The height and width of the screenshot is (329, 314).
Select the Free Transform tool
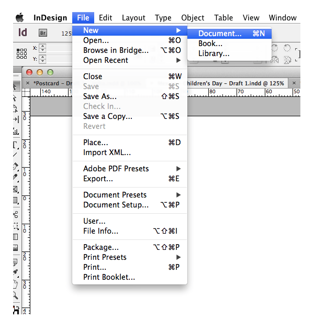coord(16,226)
